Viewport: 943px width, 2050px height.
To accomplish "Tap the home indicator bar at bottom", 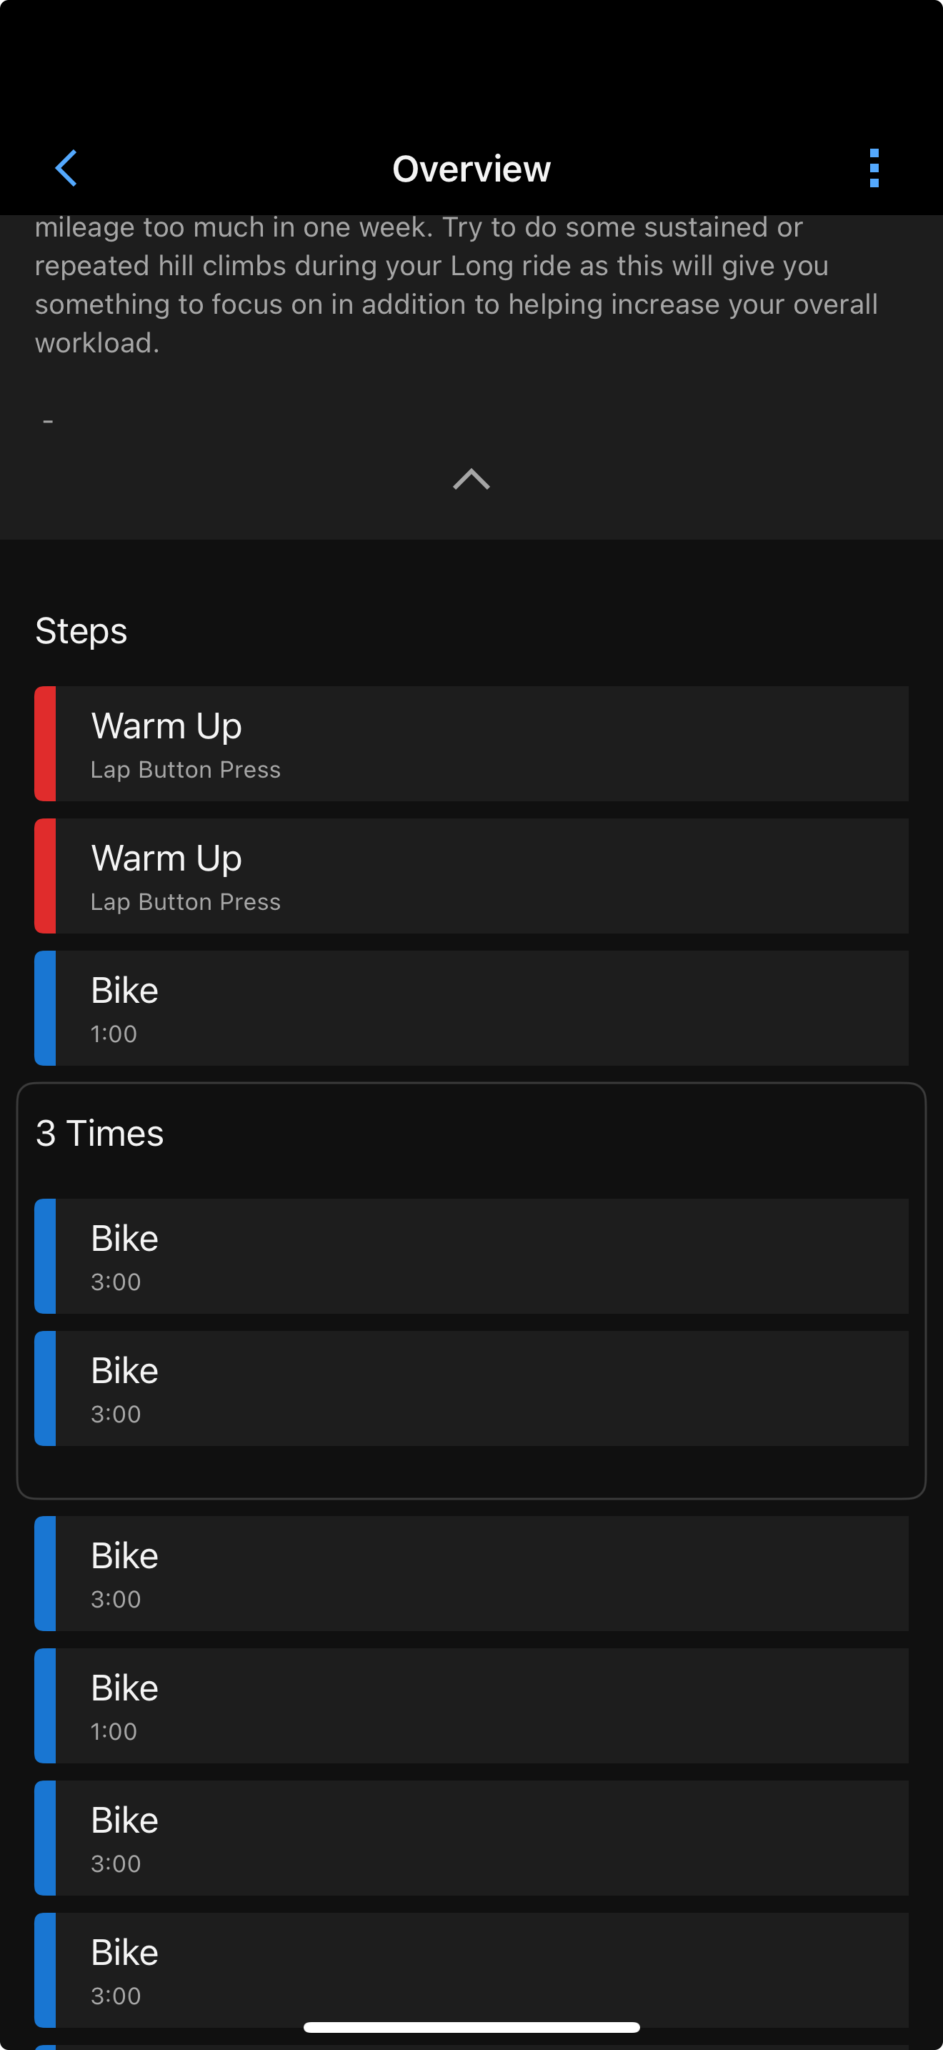I will point(471,2027).
